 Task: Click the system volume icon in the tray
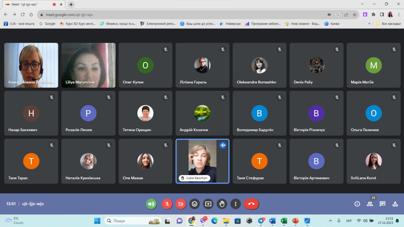coord(365,221)
